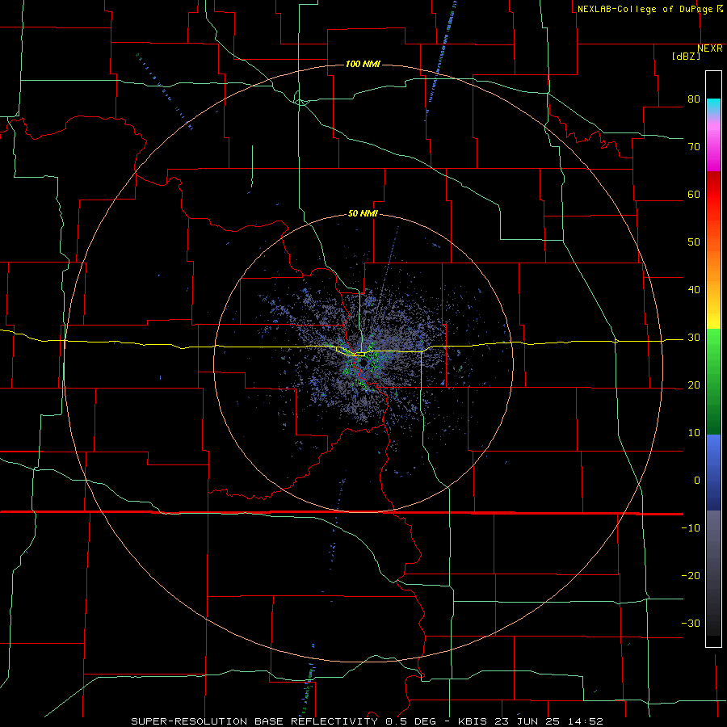Click the 60 dBZ legend value

tap(694, 194)
